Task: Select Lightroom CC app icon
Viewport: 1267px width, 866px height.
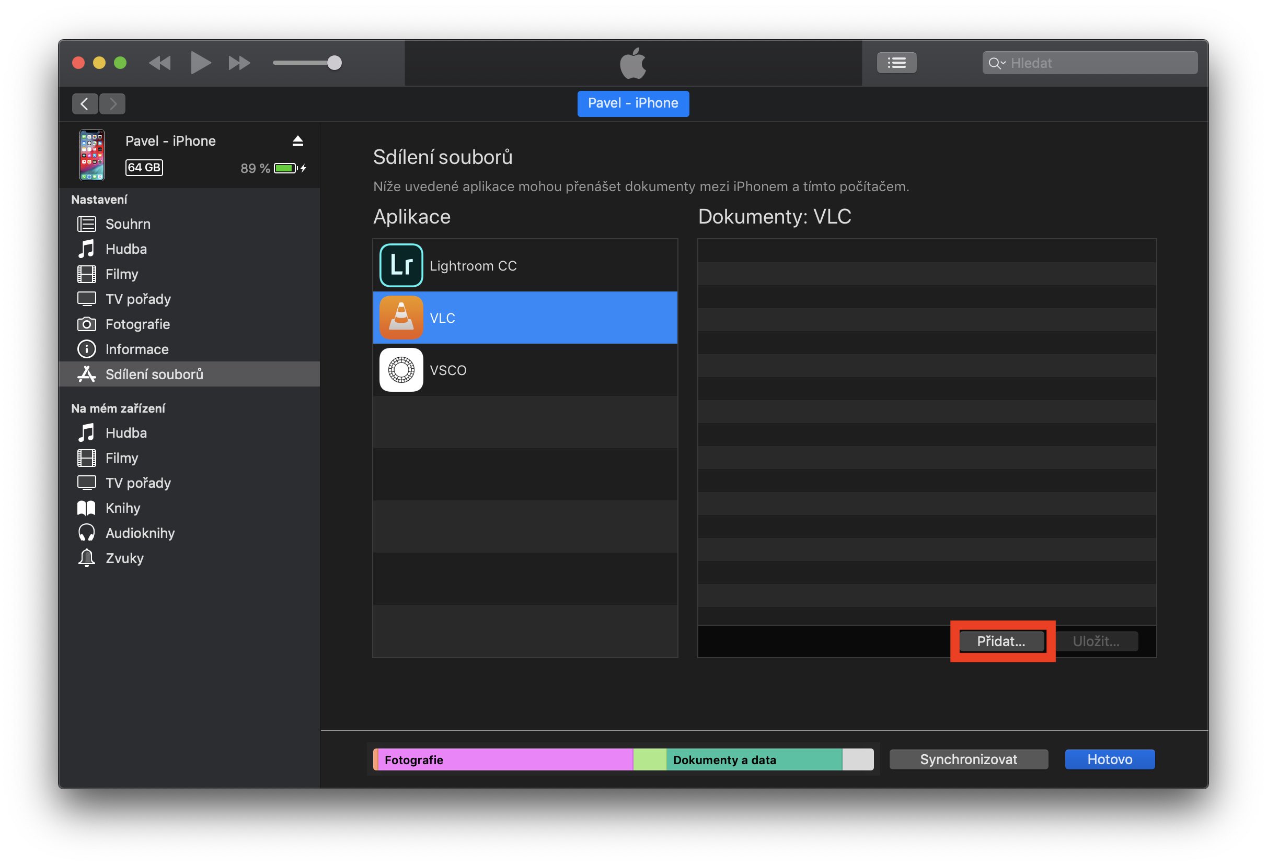Action: (x=401, y=266)
